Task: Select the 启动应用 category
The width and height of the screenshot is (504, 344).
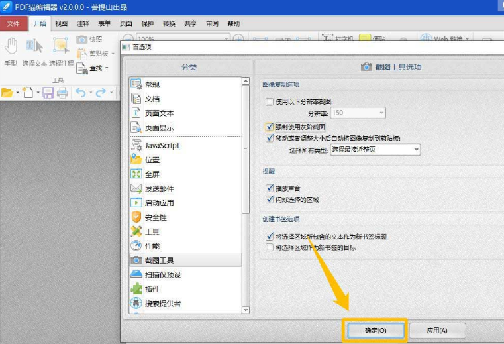Action: [185, 203]
